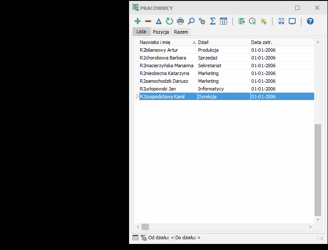Delete the record with the minus icon
This screenshot has width=328, height=250.
[148, 21]
